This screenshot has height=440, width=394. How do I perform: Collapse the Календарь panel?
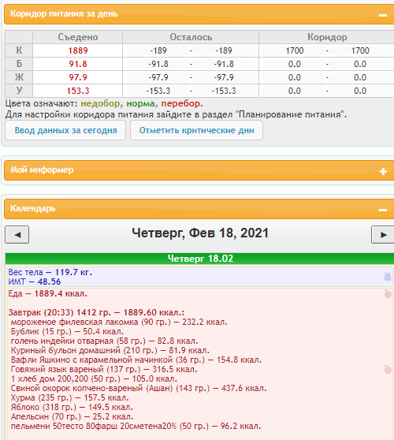[x=383, y=210]
